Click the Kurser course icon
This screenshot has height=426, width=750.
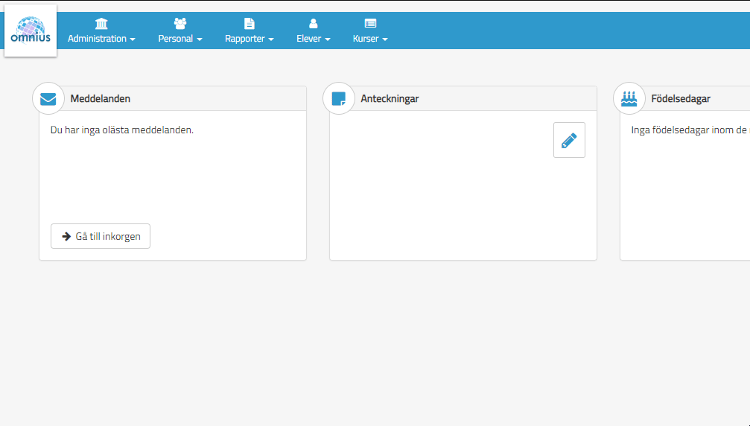point(370,24)
